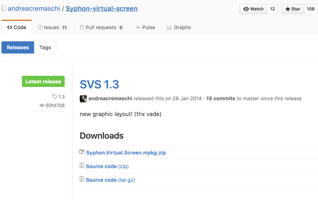Screen dimensions: 318x208
Task: Click the repository book icon
Action: pos(4,8)
